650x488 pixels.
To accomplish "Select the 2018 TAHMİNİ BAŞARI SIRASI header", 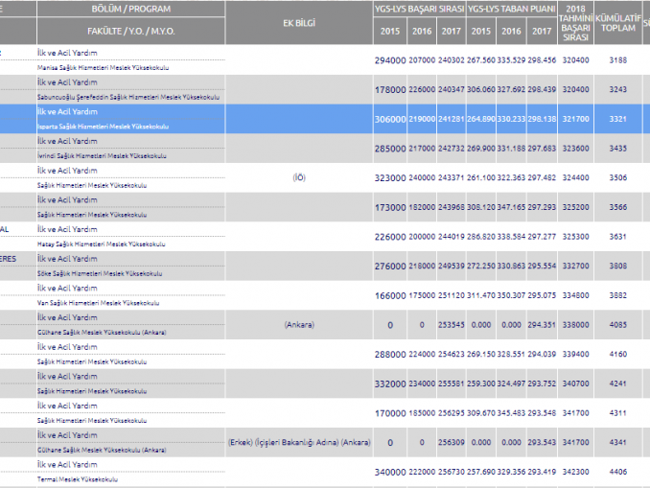I will 576,22.
